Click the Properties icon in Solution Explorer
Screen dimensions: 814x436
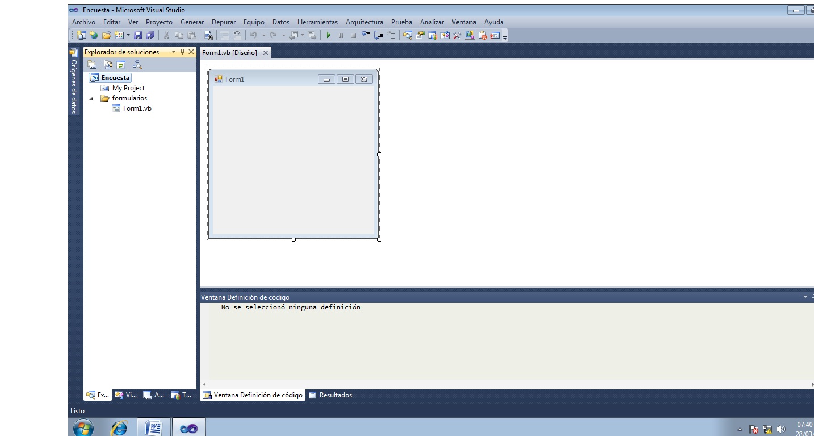93,64
